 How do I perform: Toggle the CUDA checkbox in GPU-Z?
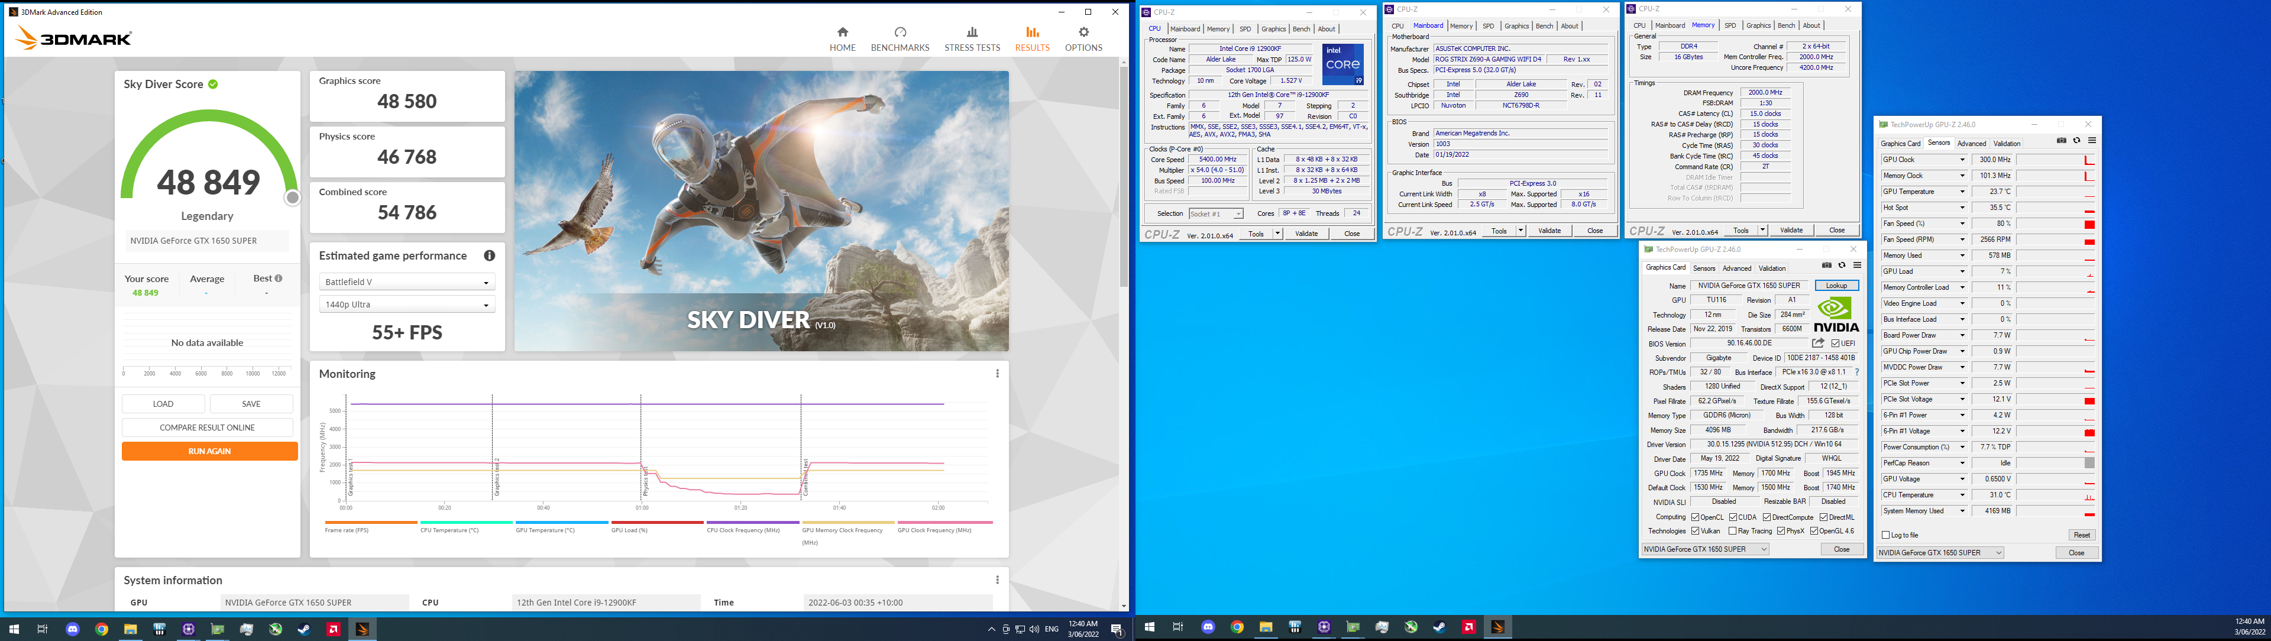point(1733,517)
